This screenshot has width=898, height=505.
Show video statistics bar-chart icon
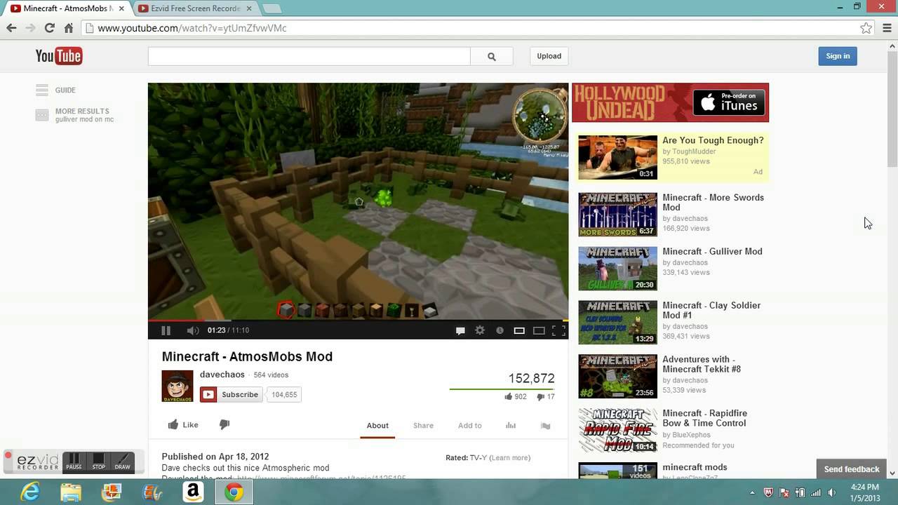point(511,426)
